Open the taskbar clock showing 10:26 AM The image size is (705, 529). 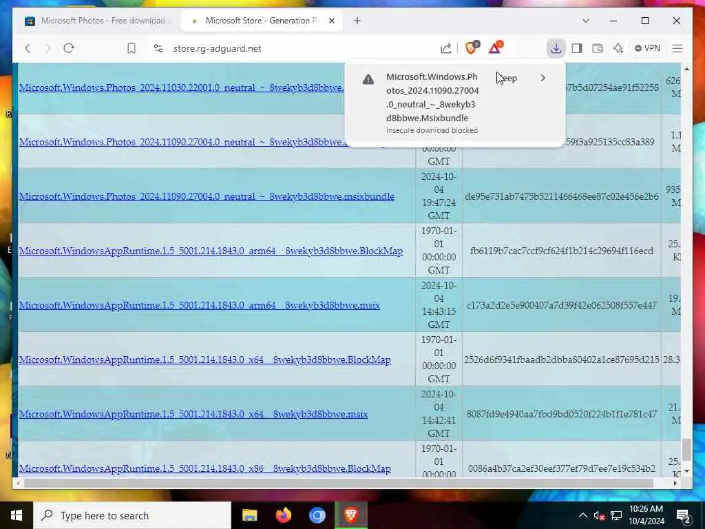point(646,515)
